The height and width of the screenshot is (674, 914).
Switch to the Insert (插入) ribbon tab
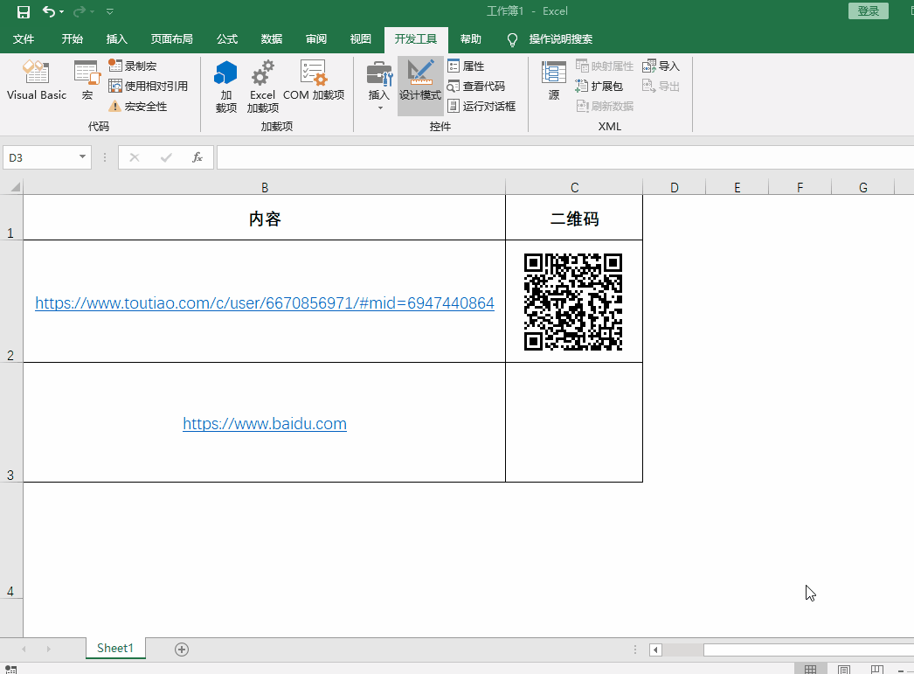tap(116, 39)
